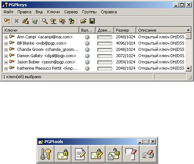Click size value 2059/1024
Image resolution: width=194 pixels, height=164 pixels.
click(x=126, y=62)
